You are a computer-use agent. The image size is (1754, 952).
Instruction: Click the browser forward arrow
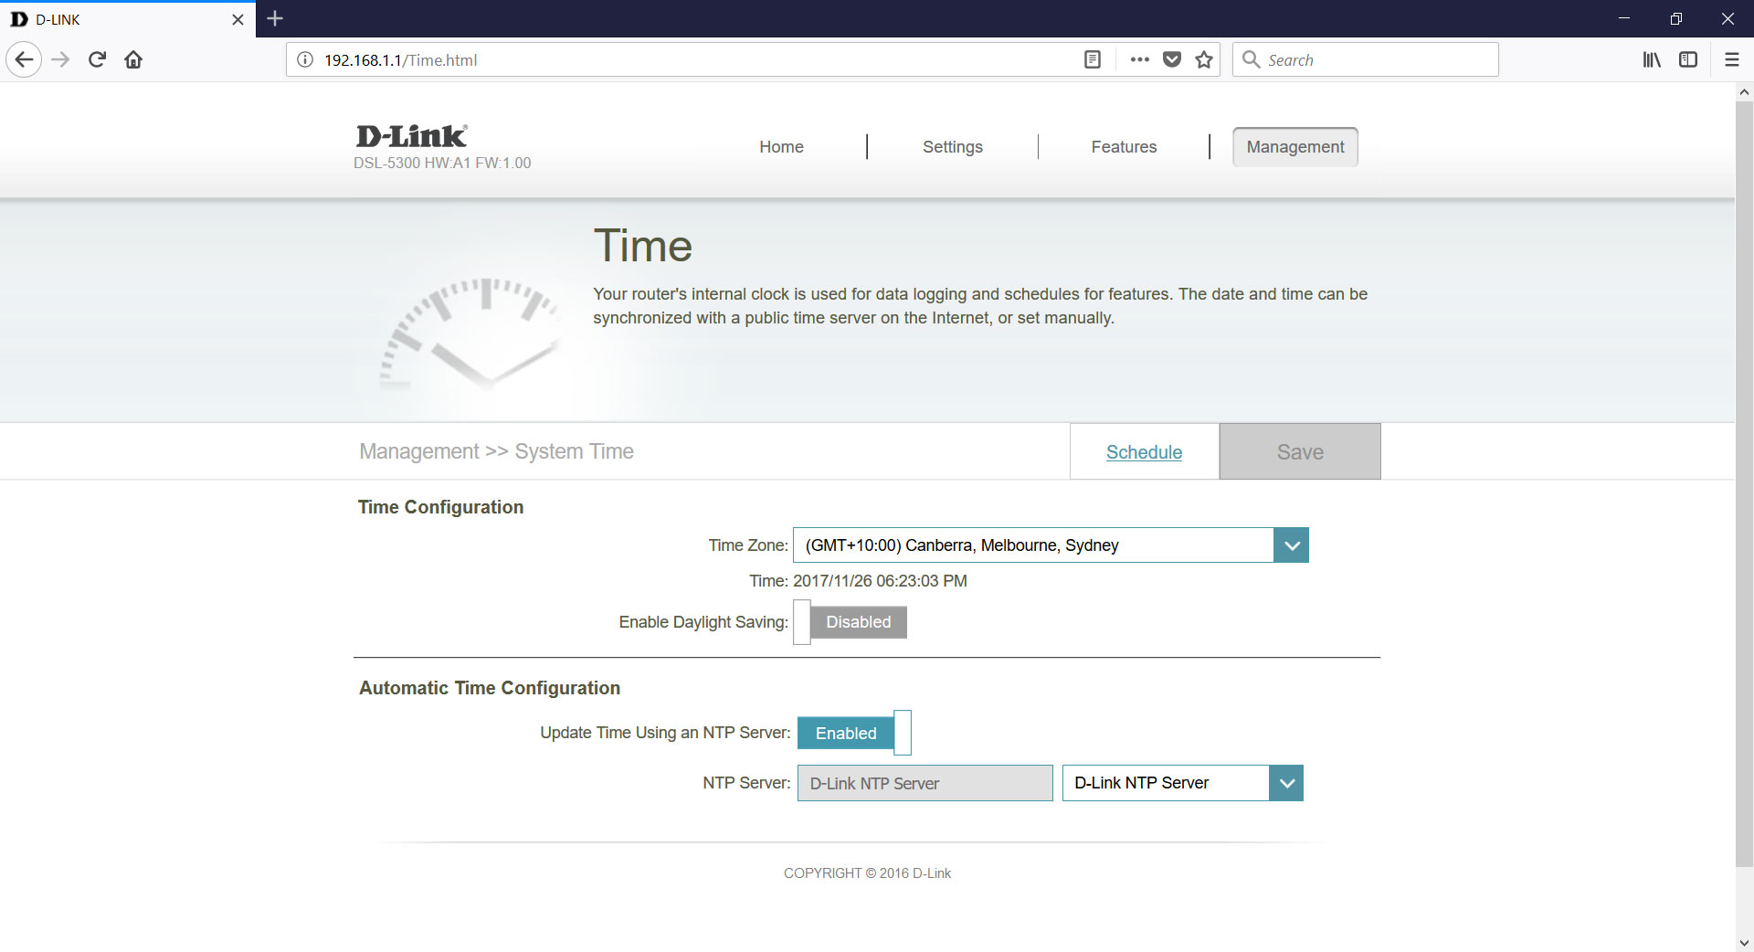click(60, 60)
